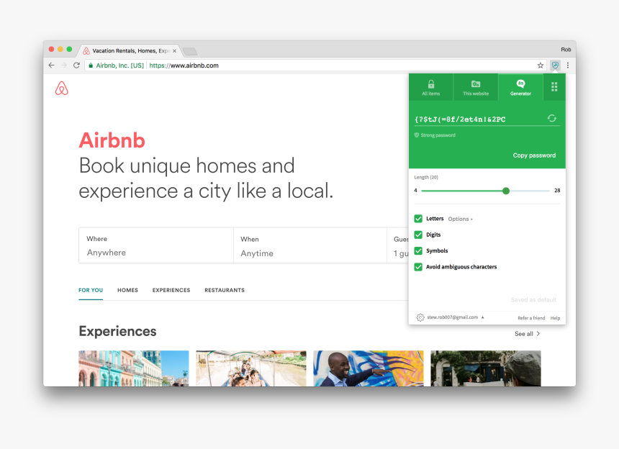Click the Strong password shield icon
The height and width of the screenshot is (449, 619).
417,135
